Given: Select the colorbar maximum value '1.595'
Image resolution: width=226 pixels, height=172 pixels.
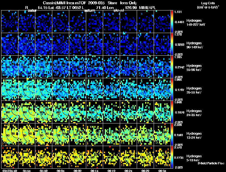Looking at the screenshot, I should 178,57.
